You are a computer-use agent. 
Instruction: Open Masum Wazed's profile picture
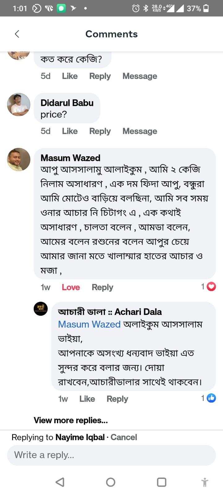[x=18, y=159]
